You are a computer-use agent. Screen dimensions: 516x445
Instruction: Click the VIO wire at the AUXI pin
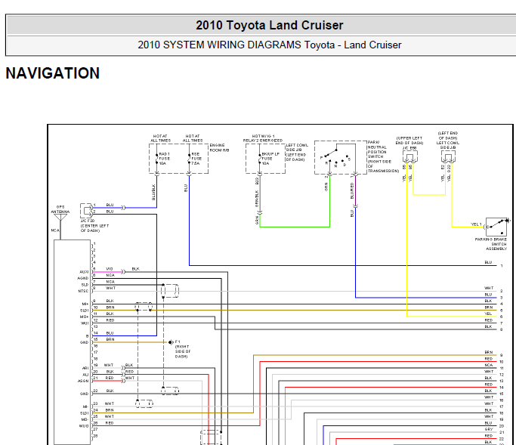pos(107,272)
